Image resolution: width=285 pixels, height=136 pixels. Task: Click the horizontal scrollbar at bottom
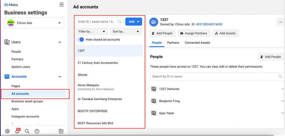[137, 135]
